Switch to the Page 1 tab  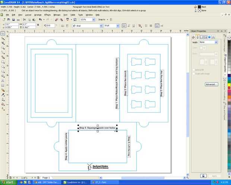click(46, 178)
